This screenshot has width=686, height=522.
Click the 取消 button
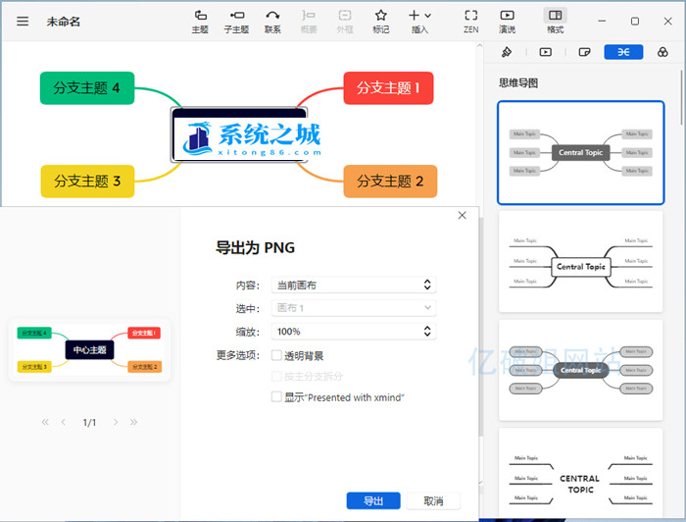point(433,501)
